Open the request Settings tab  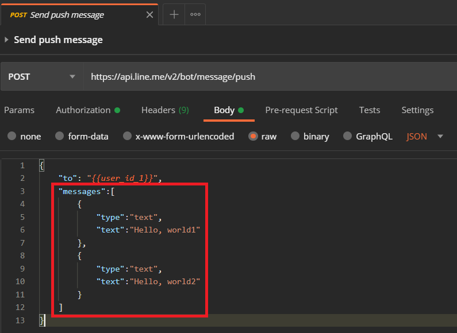(417, 110)
